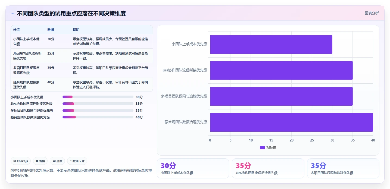Open the 35分 多项目团队权限与追踪优先级 data card
The width and height of the screenshot is (390, 189).
(x=343, y=168)
